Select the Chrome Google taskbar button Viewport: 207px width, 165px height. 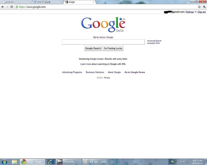(32, 162)
